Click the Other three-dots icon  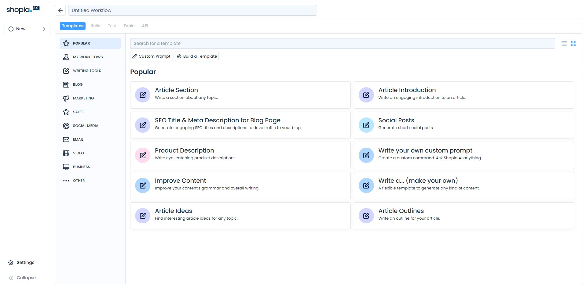click(66, 181)
